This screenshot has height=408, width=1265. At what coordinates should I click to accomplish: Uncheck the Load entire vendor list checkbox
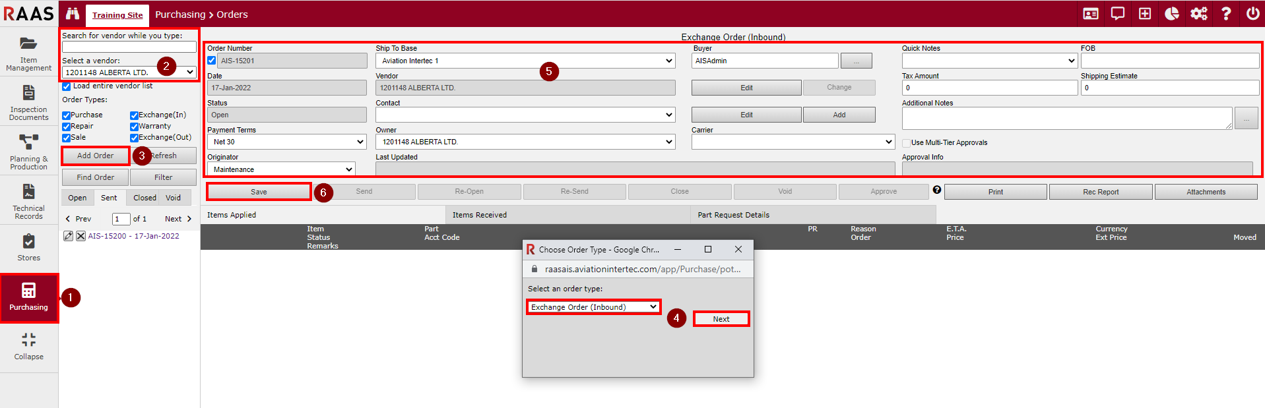point(67,86)
